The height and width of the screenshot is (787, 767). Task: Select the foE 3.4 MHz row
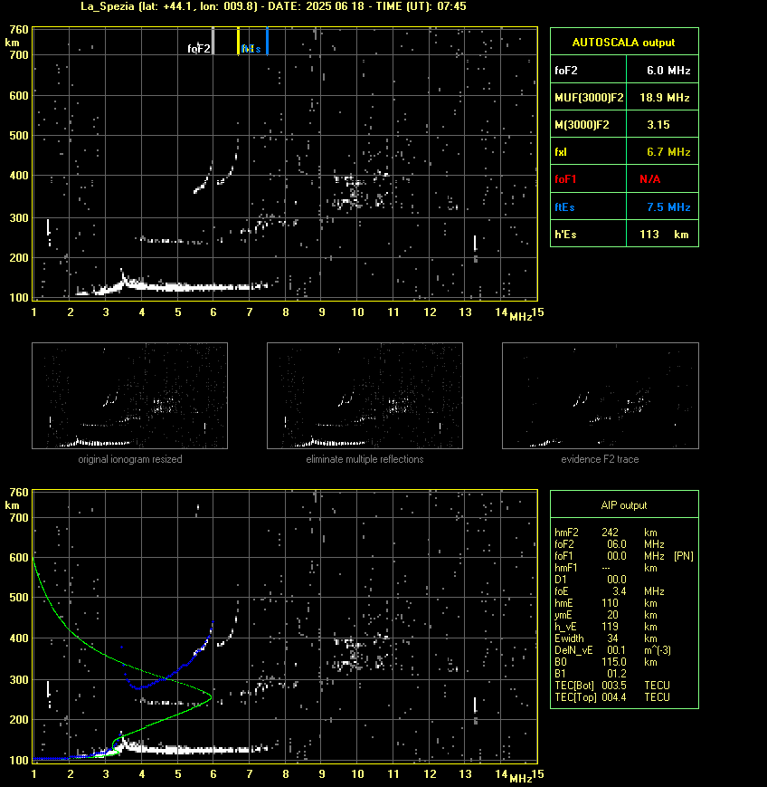pos(610,591)
